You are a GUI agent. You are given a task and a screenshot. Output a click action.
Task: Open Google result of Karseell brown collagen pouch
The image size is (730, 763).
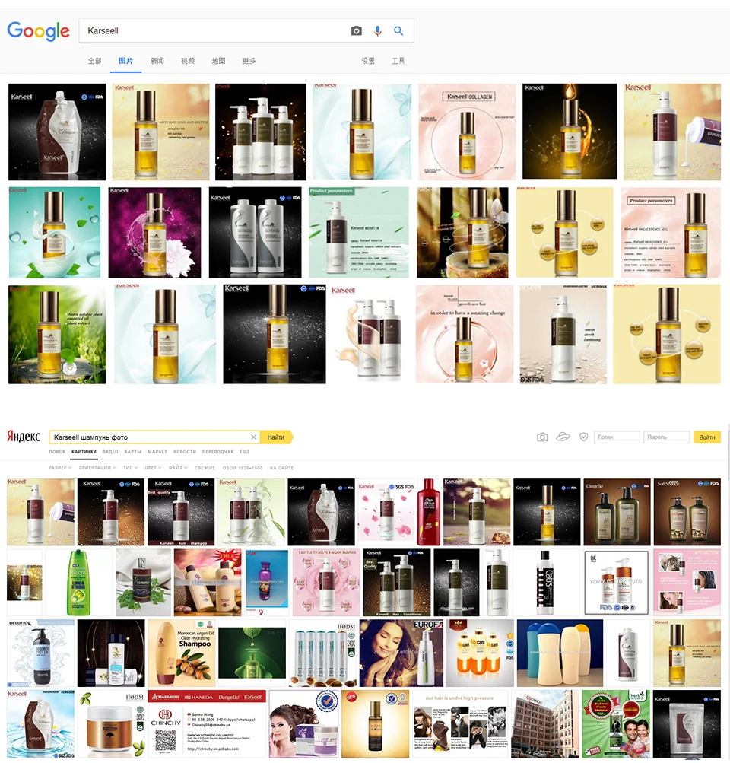57,132
